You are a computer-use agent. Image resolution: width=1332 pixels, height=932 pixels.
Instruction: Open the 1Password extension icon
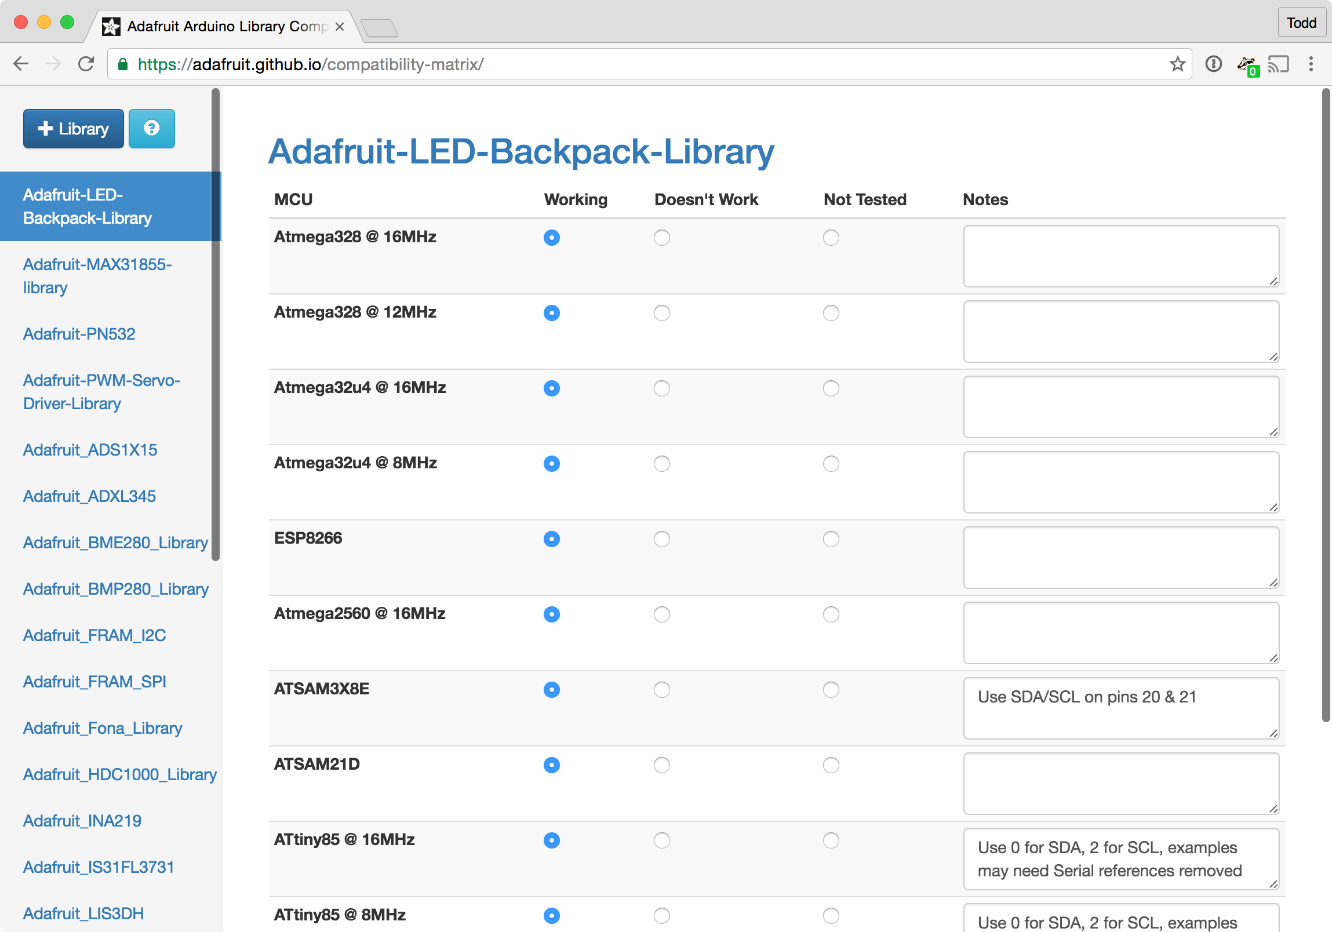coord(1213,64)
